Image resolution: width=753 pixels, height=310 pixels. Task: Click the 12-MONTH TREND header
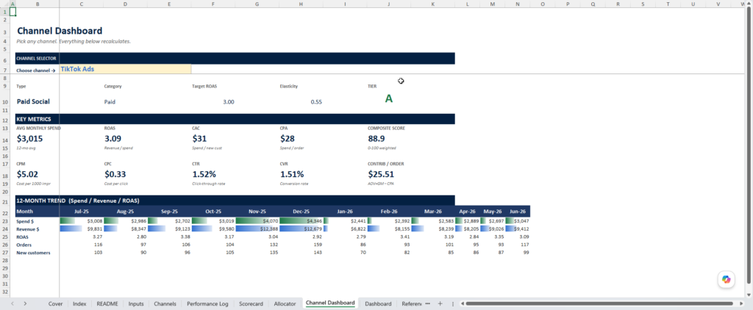coord(235,200)
